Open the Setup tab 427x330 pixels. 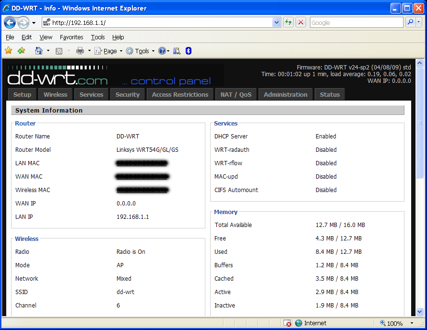[x=23, y=94]
